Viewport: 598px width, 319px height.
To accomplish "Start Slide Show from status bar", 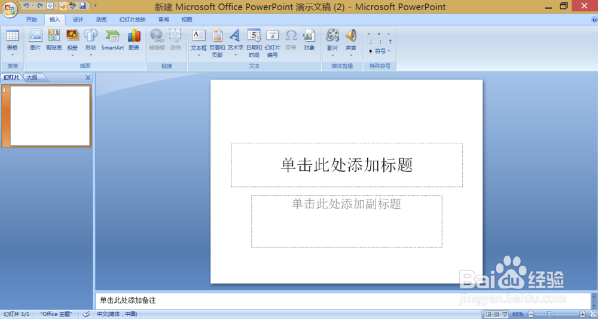I will (x=504, y=314).
